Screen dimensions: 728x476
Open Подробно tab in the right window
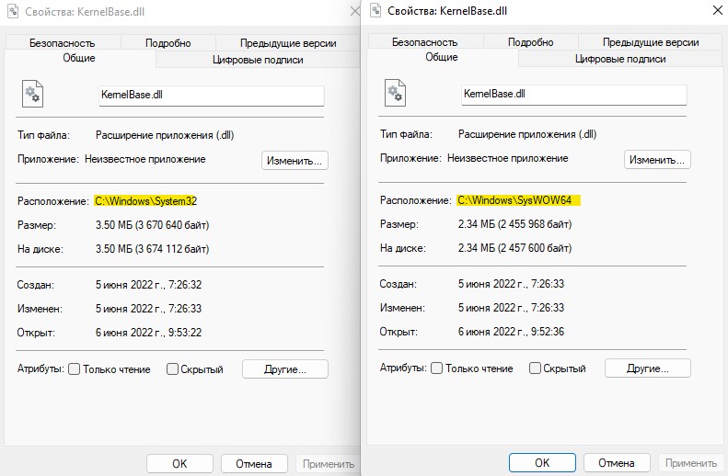tap(531, 42)
